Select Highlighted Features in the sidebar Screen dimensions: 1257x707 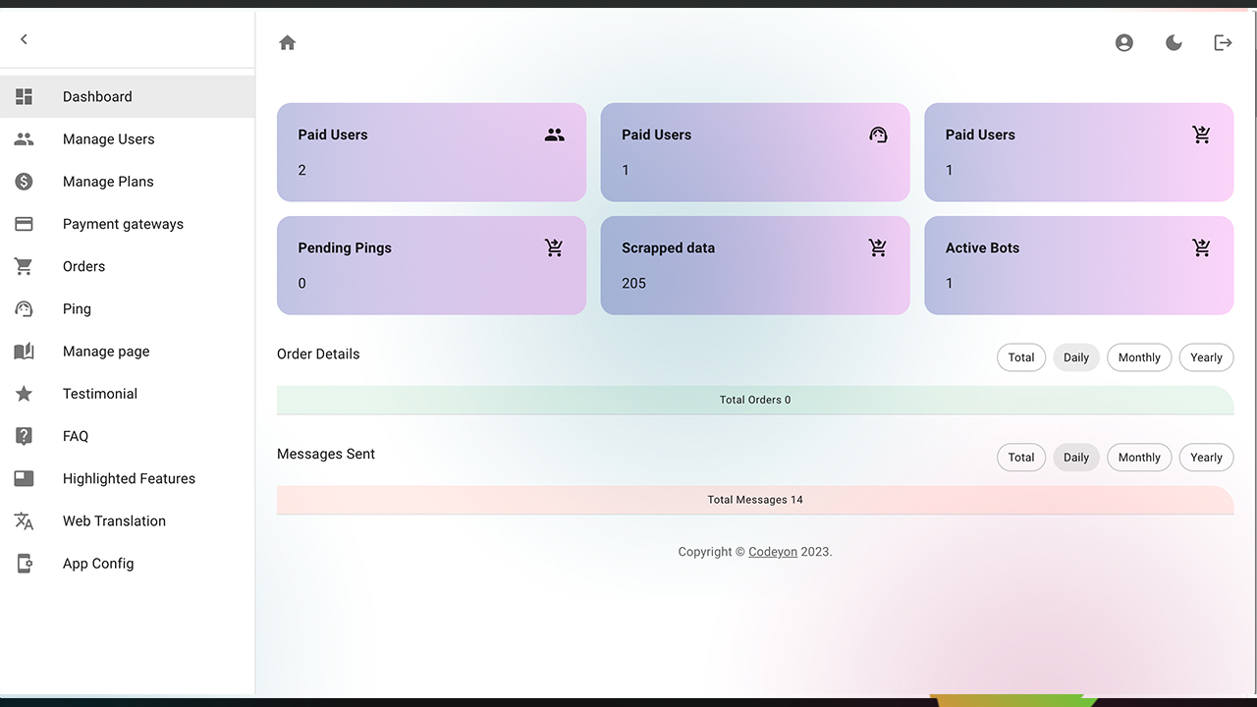point(129,478)
